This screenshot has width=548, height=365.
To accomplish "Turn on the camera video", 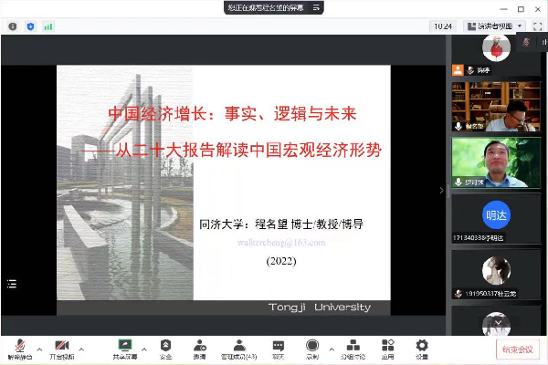I will (62, 347).
